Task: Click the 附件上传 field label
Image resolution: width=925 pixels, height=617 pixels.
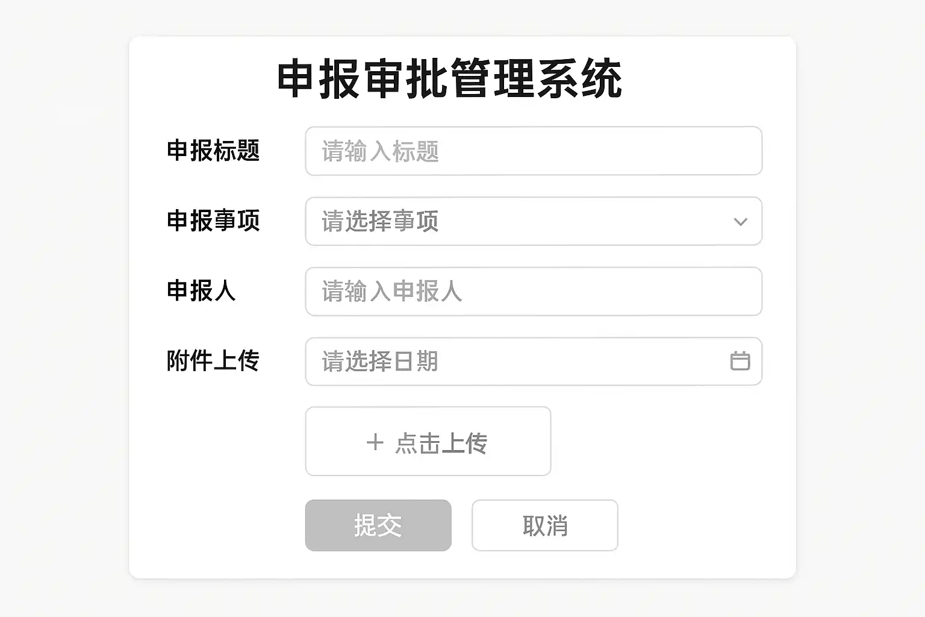Action: (x=213, y=361)
